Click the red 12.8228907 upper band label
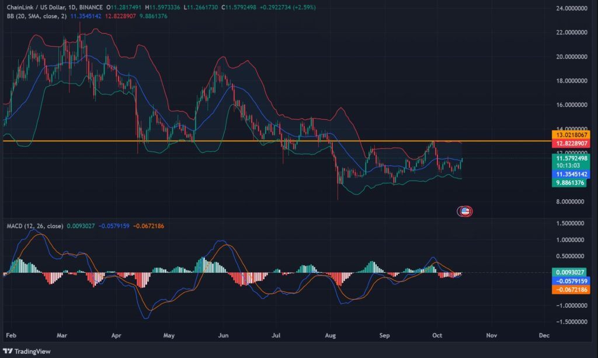This screenshot has height=358, width=598. [571, 142]
